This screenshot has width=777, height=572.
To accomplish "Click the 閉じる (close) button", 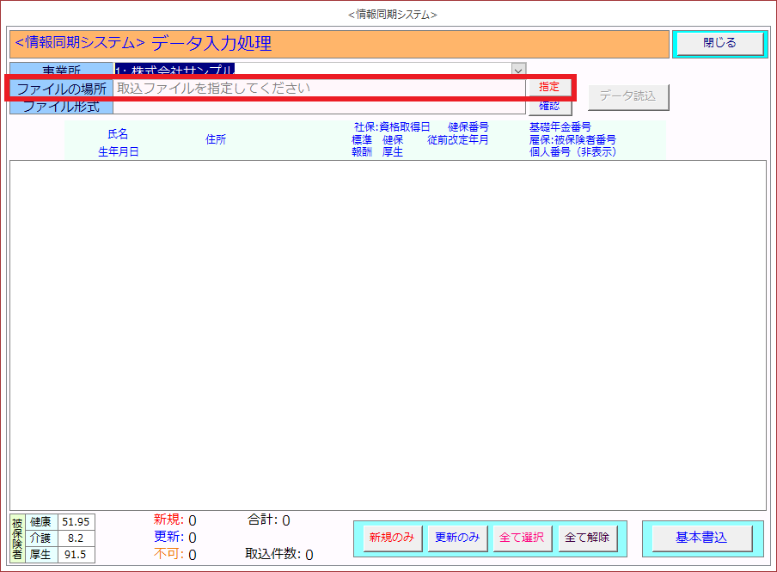I will [719, 43].
